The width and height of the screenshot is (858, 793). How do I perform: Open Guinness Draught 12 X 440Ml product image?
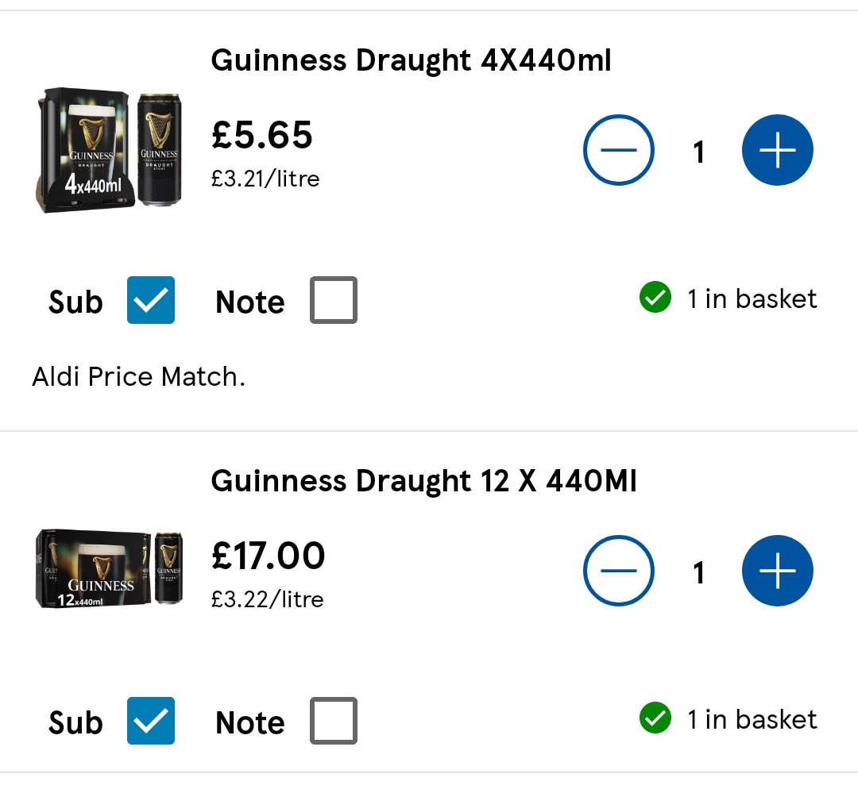click(109, 569)
